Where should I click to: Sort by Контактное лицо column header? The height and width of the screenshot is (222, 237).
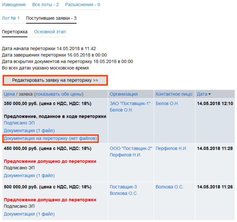click(x=174, y=94)
